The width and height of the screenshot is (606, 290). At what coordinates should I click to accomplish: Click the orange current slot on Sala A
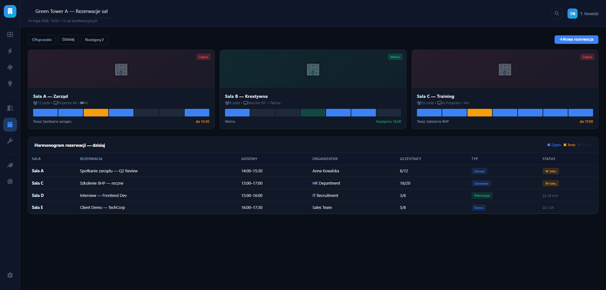click(x=96, y=113)
